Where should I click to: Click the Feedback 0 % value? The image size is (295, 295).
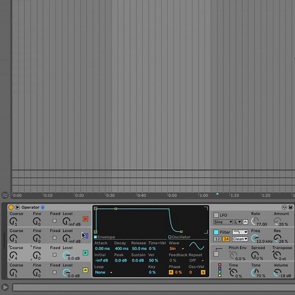173,260
